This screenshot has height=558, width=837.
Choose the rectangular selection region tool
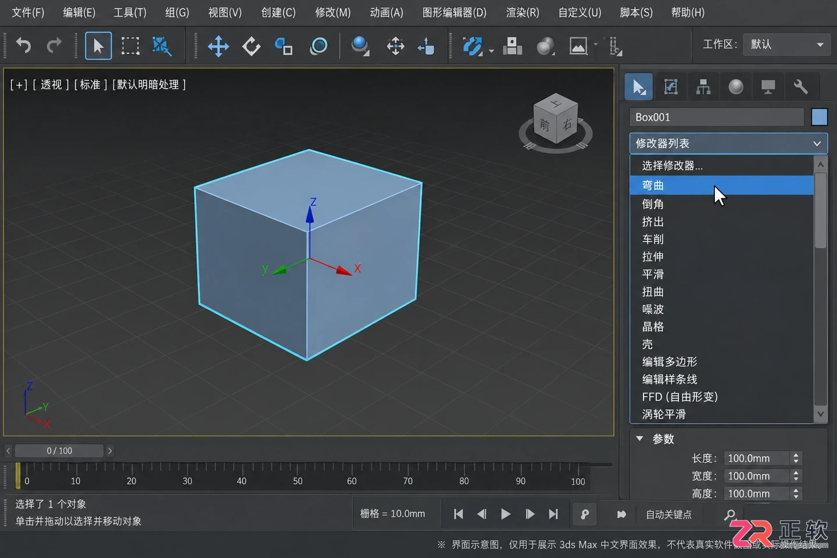(x=130, y=46)
